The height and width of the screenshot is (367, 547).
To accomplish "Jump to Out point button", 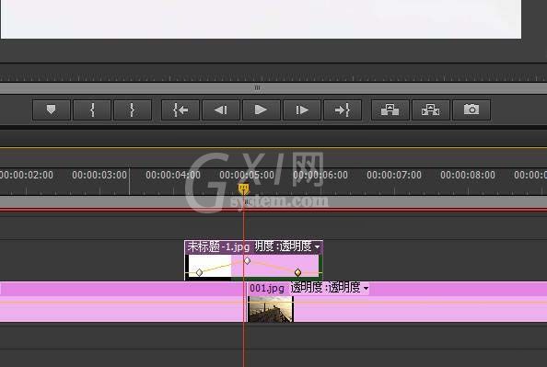I will (343, 109).
